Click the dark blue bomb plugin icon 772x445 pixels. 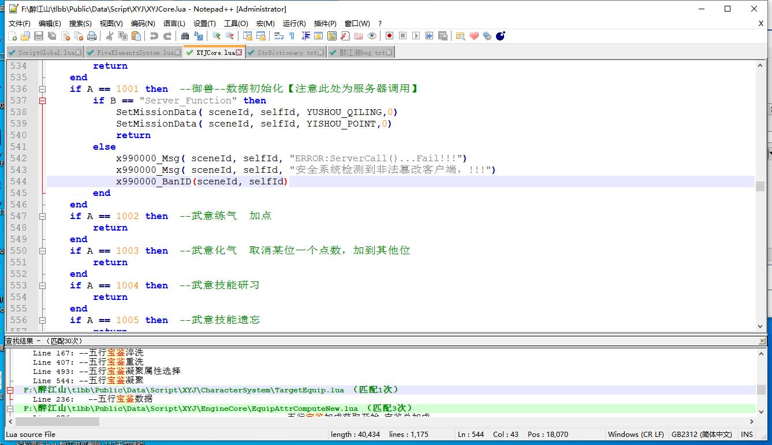coord(501,36)
